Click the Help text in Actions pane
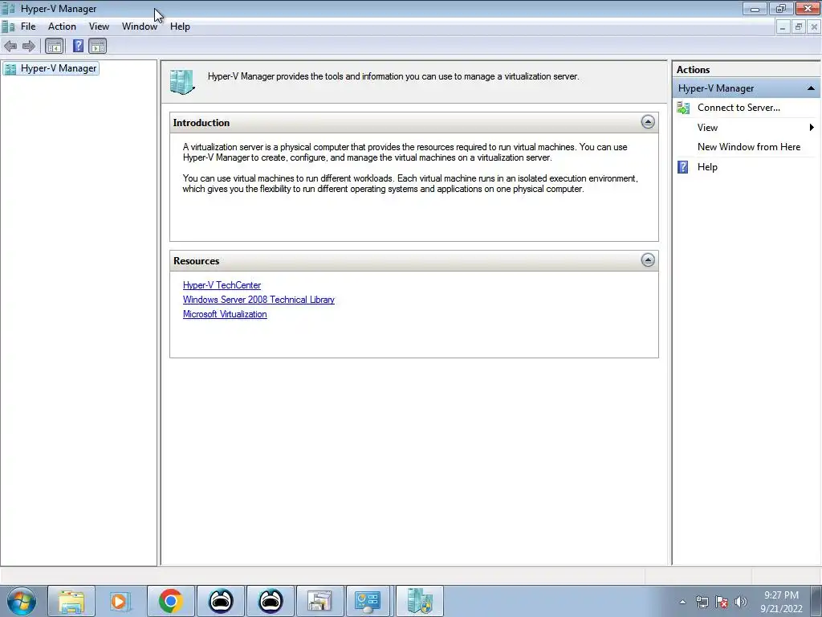 (707, 167)
